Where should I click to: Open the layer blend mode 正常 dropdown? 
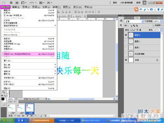click(x=134, y=21)
